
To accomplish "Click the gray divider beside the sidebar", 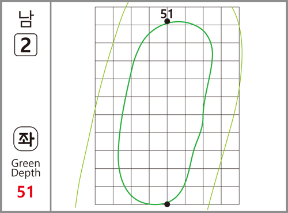I will [51, 106].
